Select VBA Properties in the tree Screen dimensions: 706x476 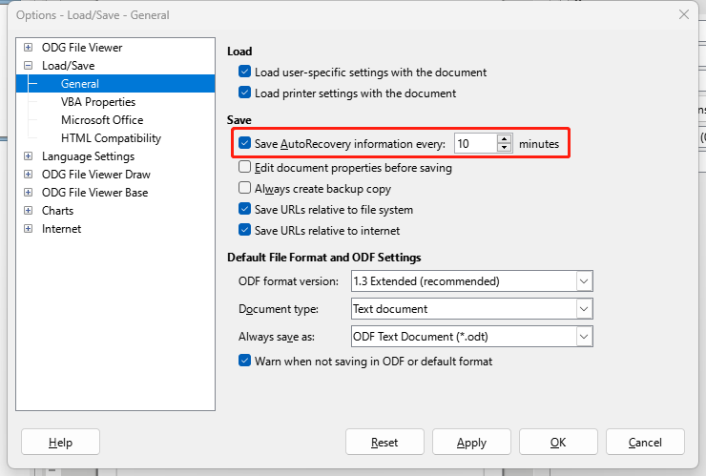98,102
